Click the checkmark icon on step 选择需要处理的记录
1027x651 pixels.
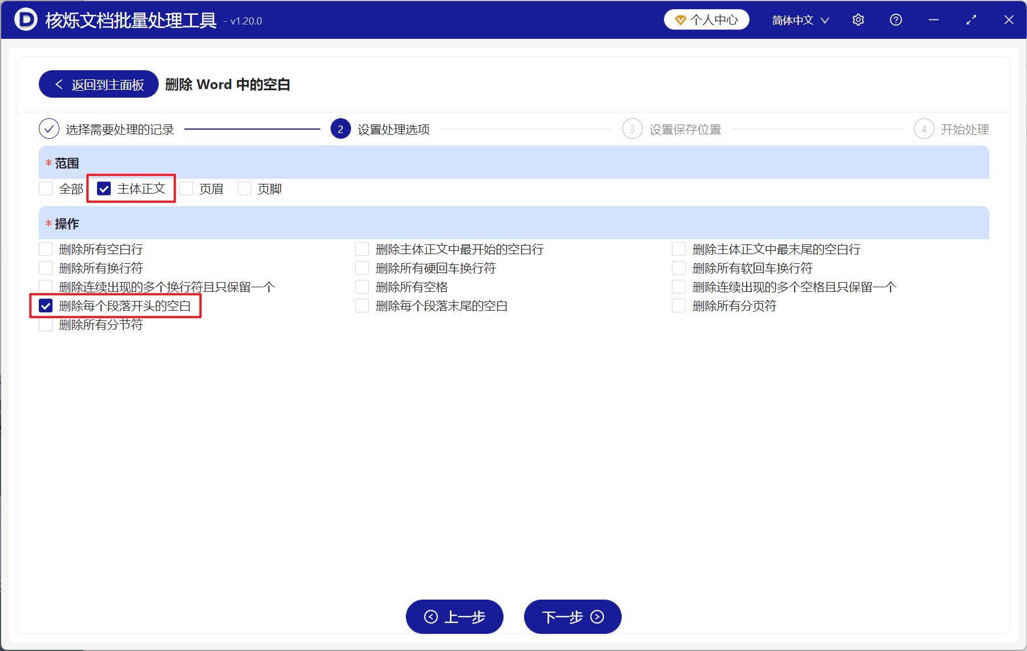coord(49,128)
